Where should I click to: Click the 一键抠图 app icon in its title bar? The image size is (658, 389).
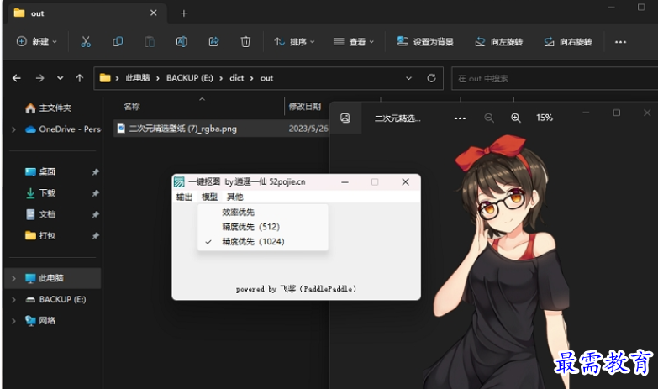click(179, 181)
